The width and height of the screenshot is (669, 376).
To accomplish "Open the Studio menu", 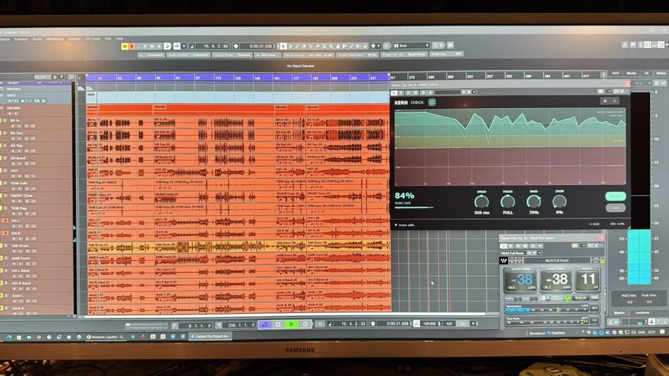I will click(x=38, y=39).
